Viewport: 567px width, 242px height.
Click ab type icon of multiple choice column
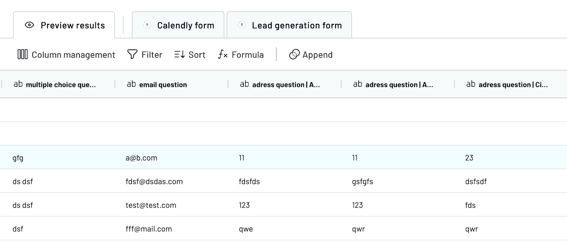click(x=18, y=84)
